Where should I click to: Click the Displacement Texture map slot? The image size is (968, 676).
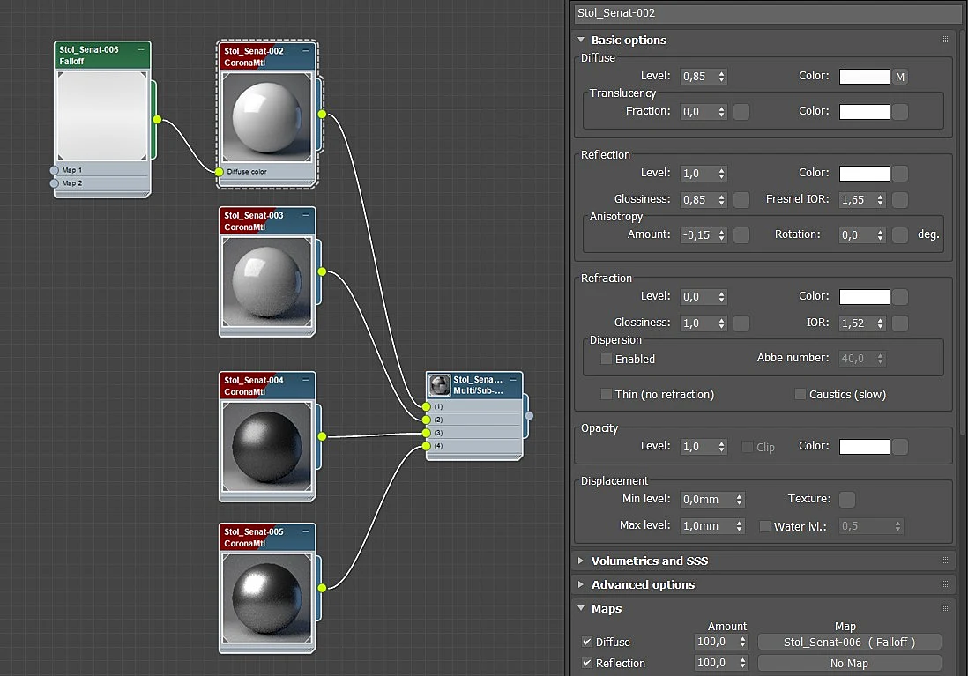pyautogui.click(x=847, y=499)
